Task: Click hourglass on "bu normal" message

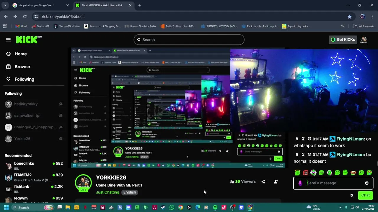Action: pyautogui.click(x=303, y=155)
